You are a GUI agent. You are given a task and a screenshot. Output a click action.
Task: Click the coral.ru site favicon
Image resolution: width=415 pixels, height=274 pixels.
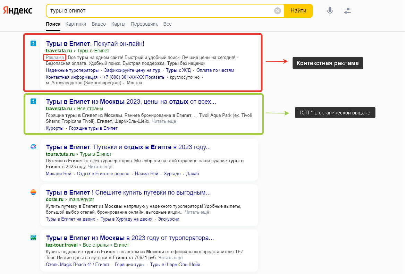33,192
